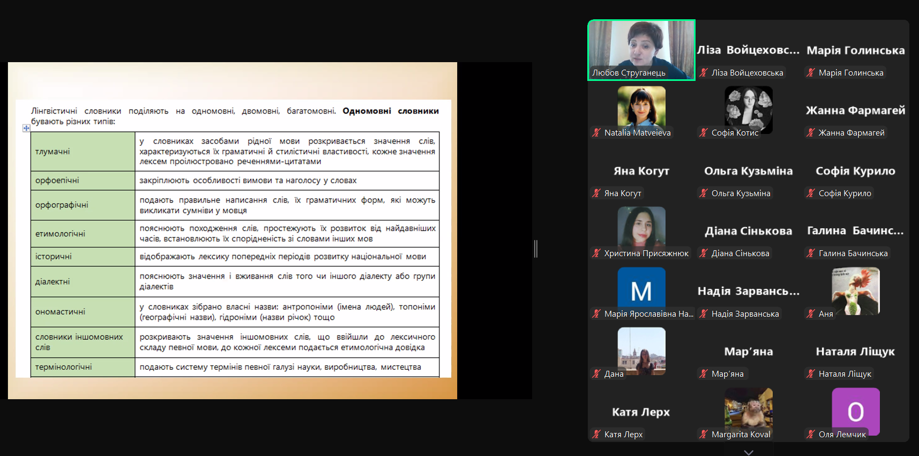Click the table move handle icon
The height and width of the screenshot is (456, 919).
point(26,128)
